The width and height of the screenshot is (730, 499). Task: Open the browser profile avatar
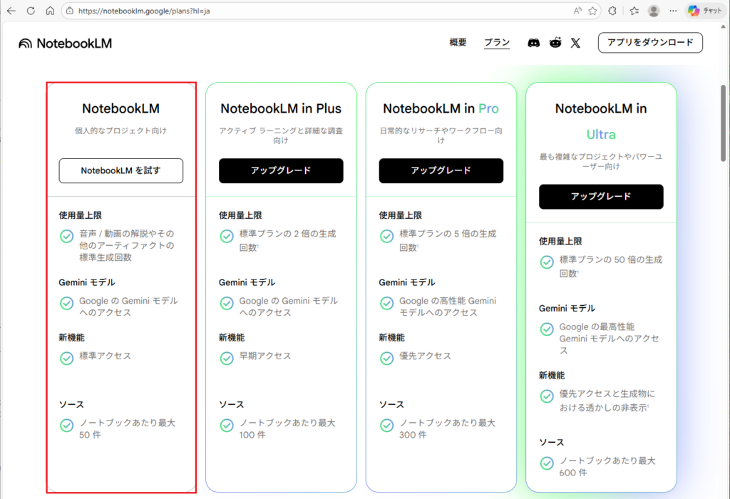[x=654, y=11]
